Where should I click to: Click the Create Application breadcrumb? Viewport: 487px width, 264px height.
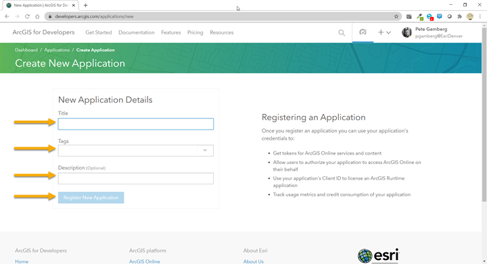tap(95, 50)
